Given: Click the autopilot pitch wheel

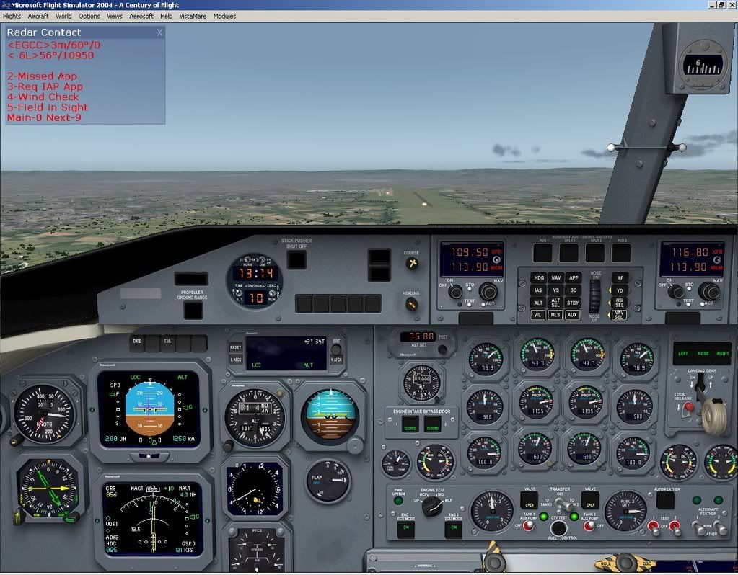Looking at the screenshot, I should pos(595,296).
